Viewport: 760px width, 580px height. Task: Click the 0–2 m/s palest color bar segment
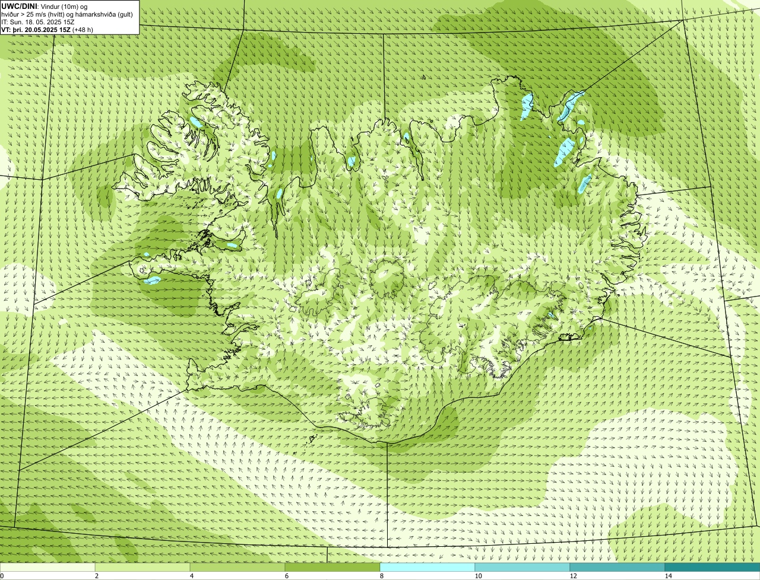pos(47,567)
